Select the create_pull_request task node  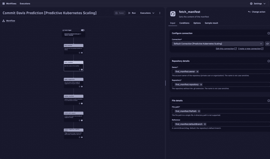[x=73, y=117]
